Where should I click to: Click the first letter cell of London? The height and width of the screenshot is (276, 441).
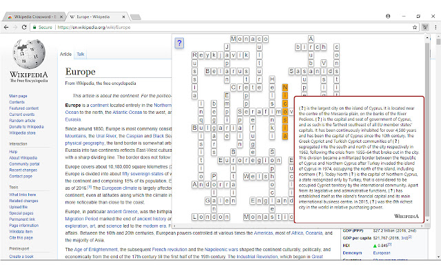pyautogui.click(x=194, y=217)
